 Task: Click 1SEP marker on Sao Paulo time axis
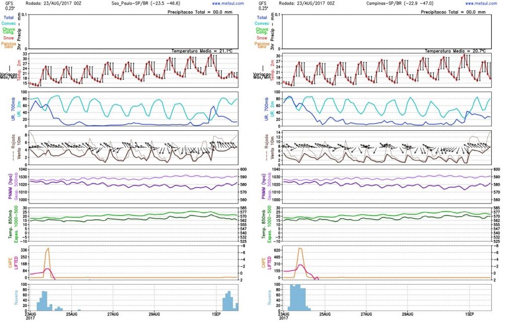[x=216, y=314]
